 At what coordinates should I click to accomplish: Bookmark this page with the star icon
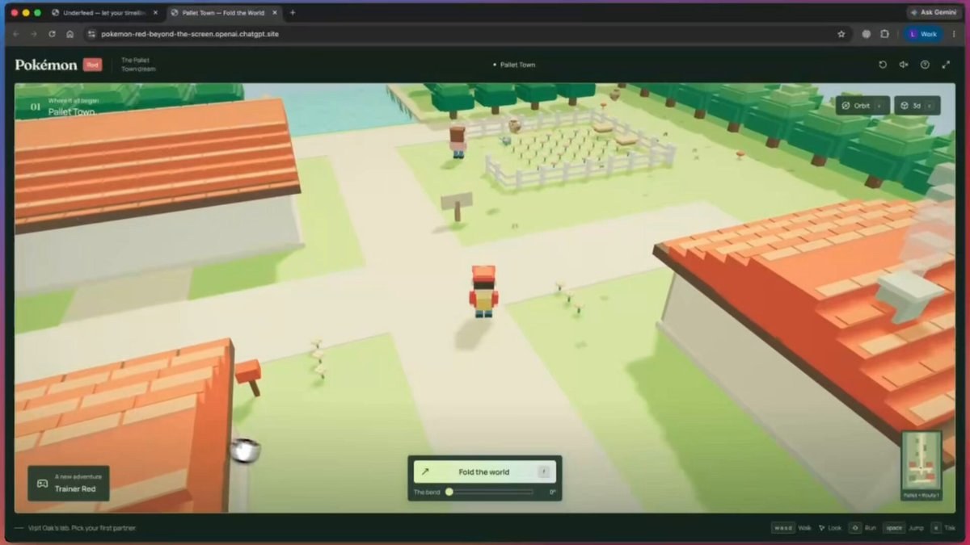coord(841,34)
